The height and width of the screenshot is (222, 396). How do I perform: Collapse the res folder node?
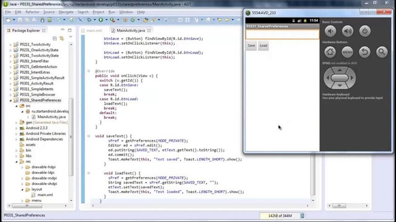(x=17, y=162)
